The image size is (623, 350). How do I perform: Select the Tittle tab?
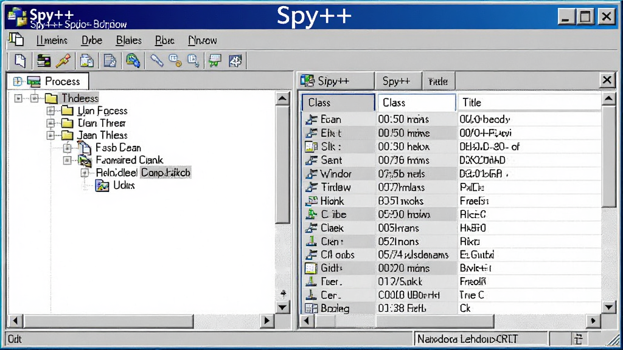pyautogui.click(x=438, y=81)
